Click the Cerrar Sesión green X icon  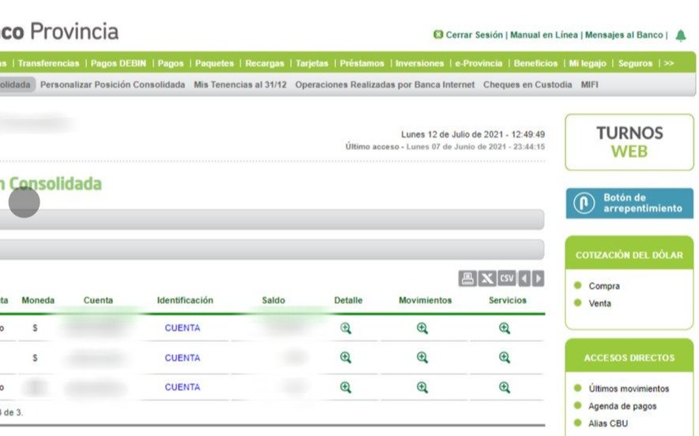(438, 34)
